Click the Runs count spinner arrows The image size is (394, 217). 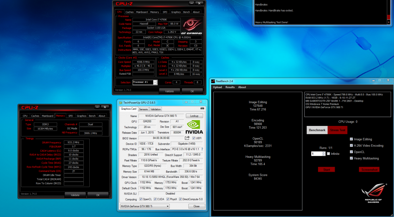click(x=323, y=154)
